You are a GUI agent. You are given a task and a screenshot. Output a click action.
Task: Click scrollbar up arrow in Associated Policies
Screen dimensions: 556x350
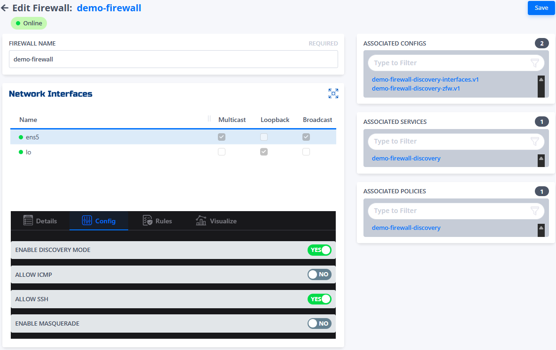point(541,228)
